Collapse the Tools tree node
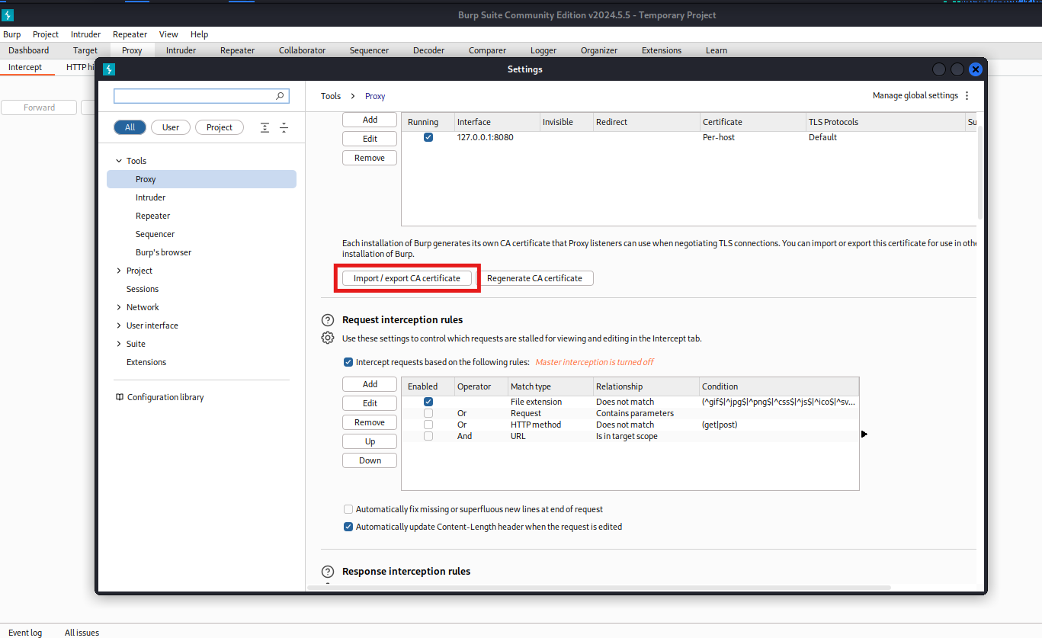 pyautogui.click(x=119, y=161)
